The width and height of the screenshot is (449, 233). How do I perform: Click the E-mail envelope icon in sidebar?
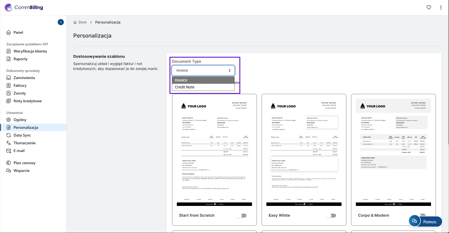[x=9, y=151]
